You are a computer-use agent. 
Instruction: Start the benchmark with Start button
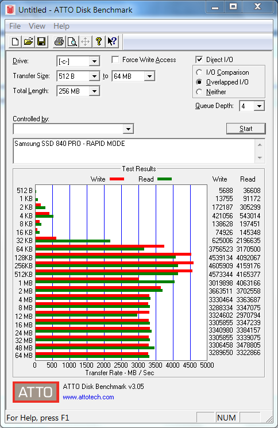click(246, 129)
